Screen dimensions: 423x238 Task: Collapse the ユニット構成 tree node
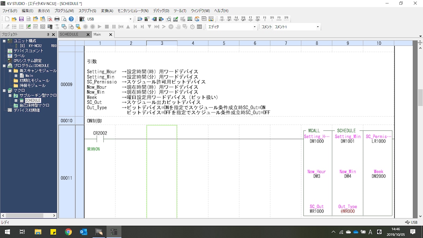4,41
